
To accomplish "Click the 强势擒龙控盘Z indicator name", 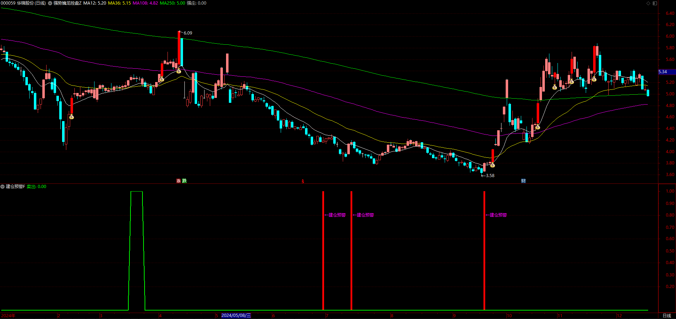I will coord(67,3).
